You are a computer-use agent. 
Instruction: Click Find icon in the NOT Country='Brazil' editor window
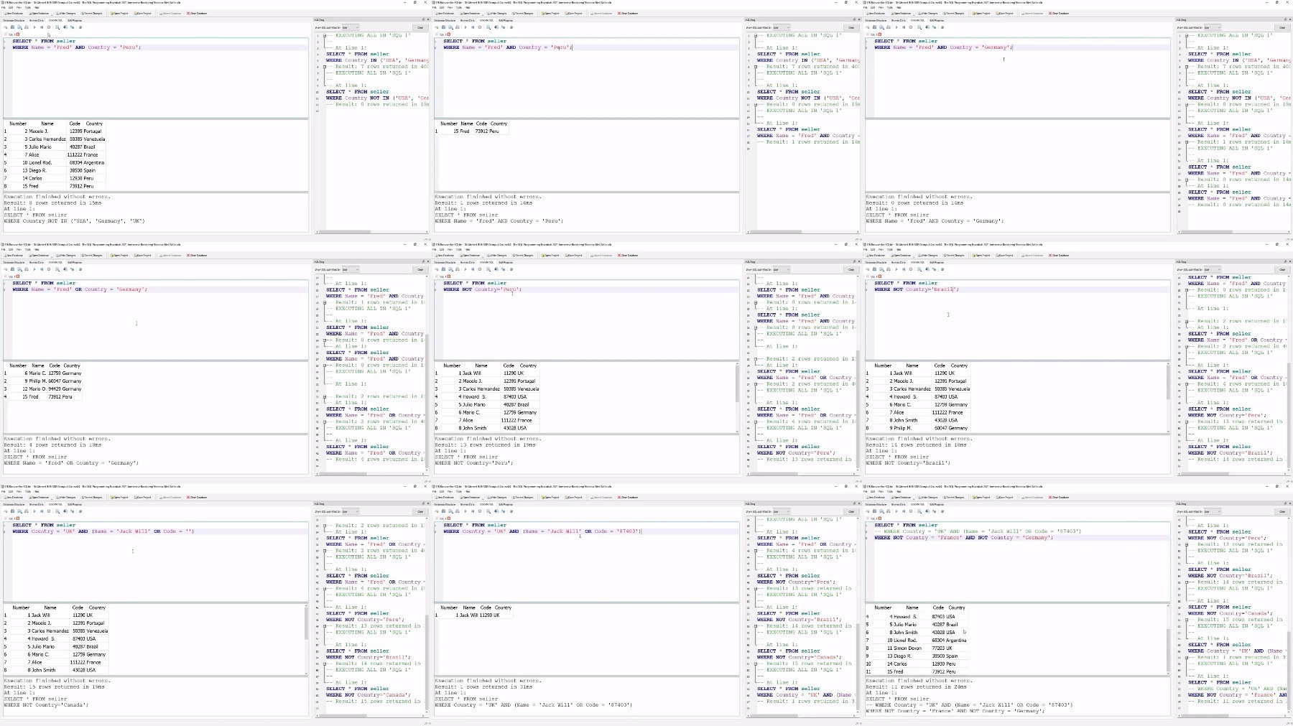click(927, 269)
